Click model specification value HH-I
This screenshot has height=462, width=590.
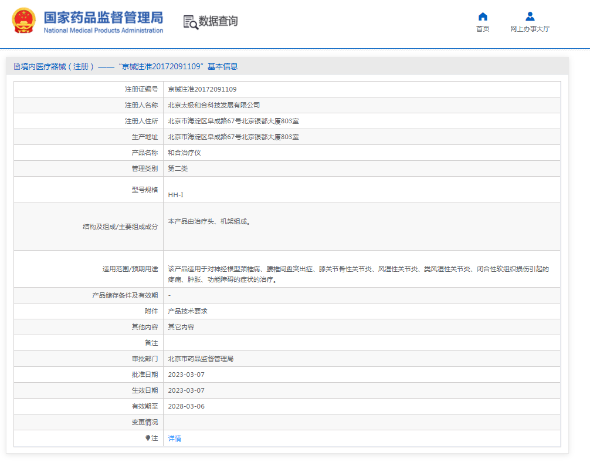[175, 195]
